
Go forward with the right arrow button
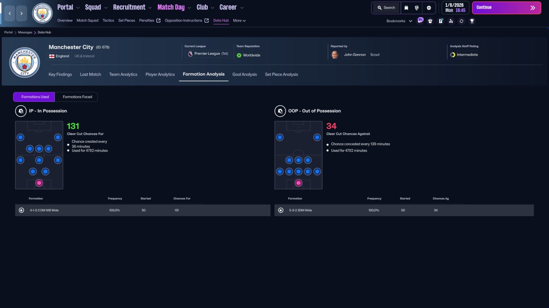22,14
